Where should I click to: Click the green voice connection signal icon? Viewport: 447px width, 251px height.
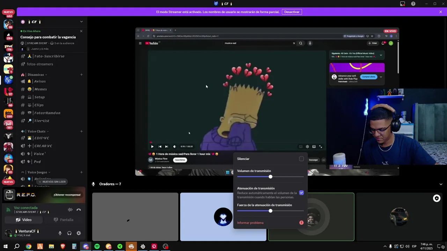tap(9, 210)
